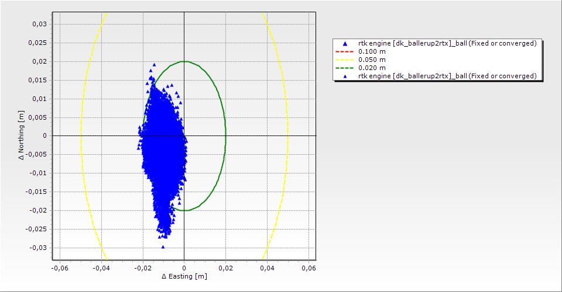Click the last rtk engine legend label
This screenshot has height=292, width=562.
point(447,76)
